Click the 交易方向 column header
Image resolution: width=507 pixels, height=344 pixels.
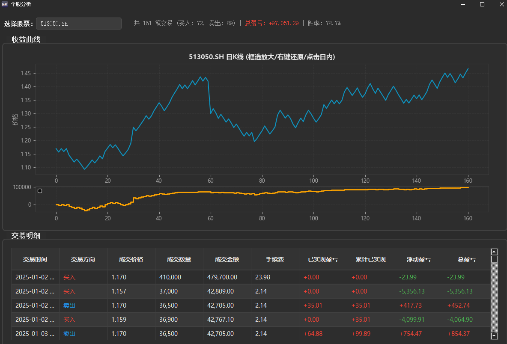83,259
